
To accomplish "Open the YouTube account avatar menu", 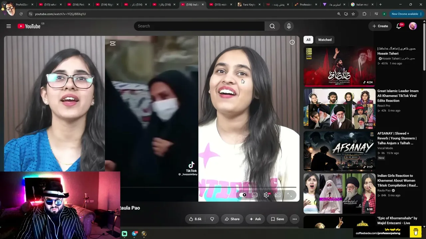I will [413, 26].
